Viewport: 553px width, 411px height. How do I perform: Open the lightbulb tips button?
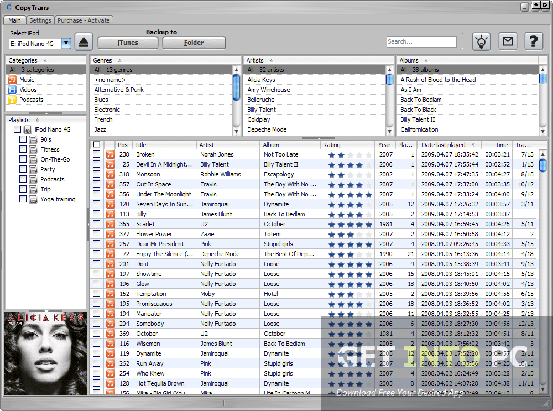pos(482,41)
